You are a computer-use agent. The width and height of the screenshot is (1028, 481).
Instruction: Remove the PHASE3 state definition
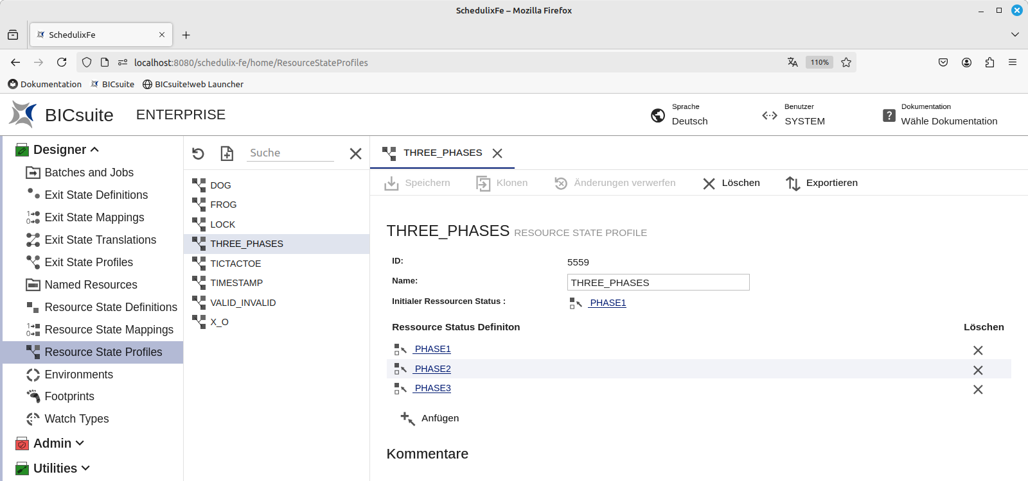click(977, 389)
